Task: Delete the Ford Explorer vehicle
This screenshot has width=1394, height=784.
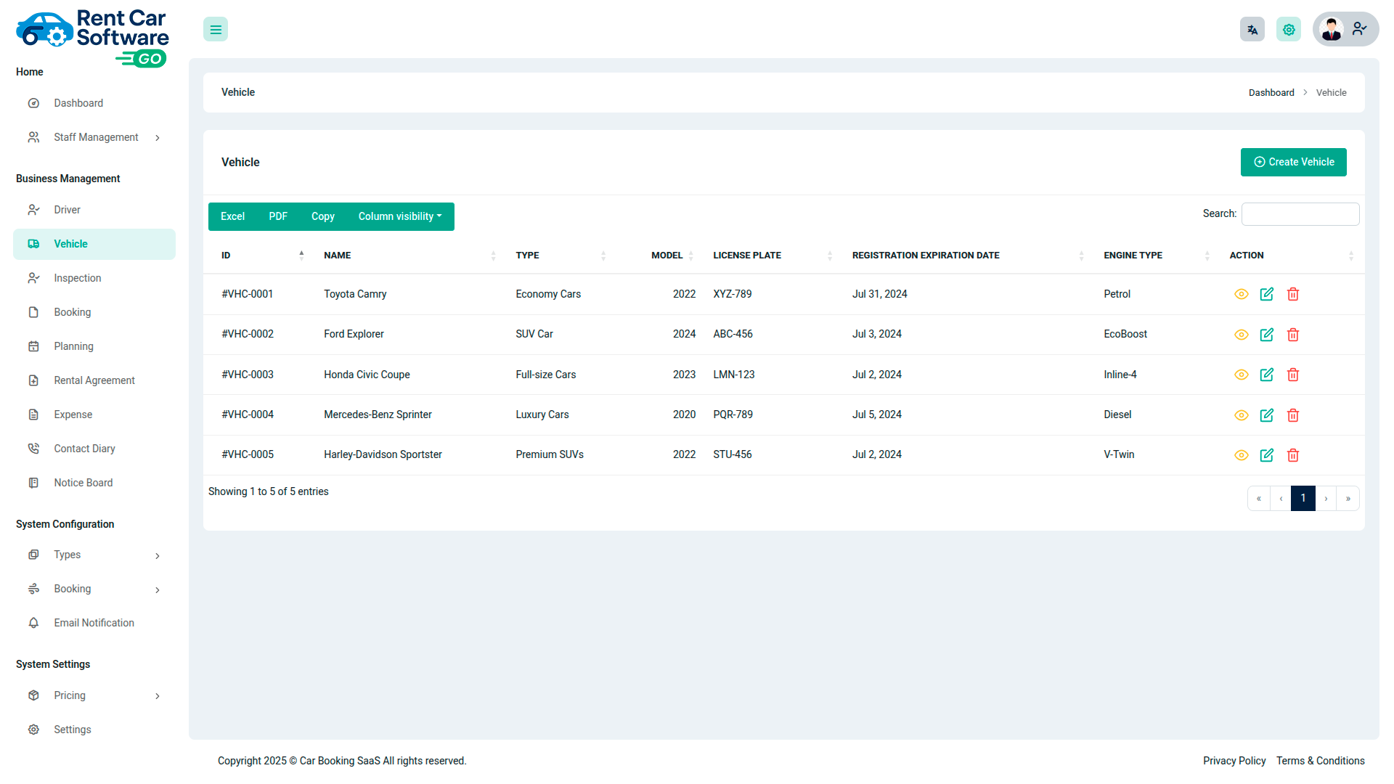Action: (x=1293, y=335)
